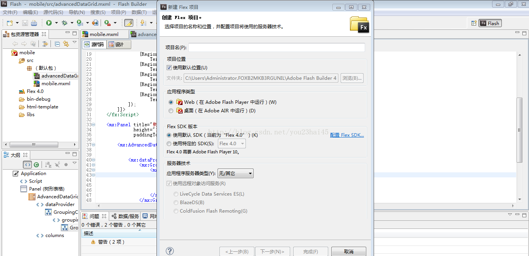Click the <上一步(B) button
This screenshot has width=529, height=256.
click(237, 252)
